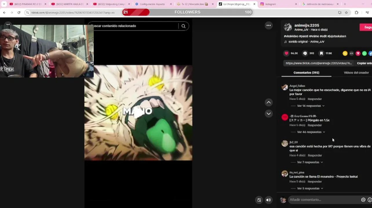Open the embed code icon
372x208 pixels.
click(351, 53)
